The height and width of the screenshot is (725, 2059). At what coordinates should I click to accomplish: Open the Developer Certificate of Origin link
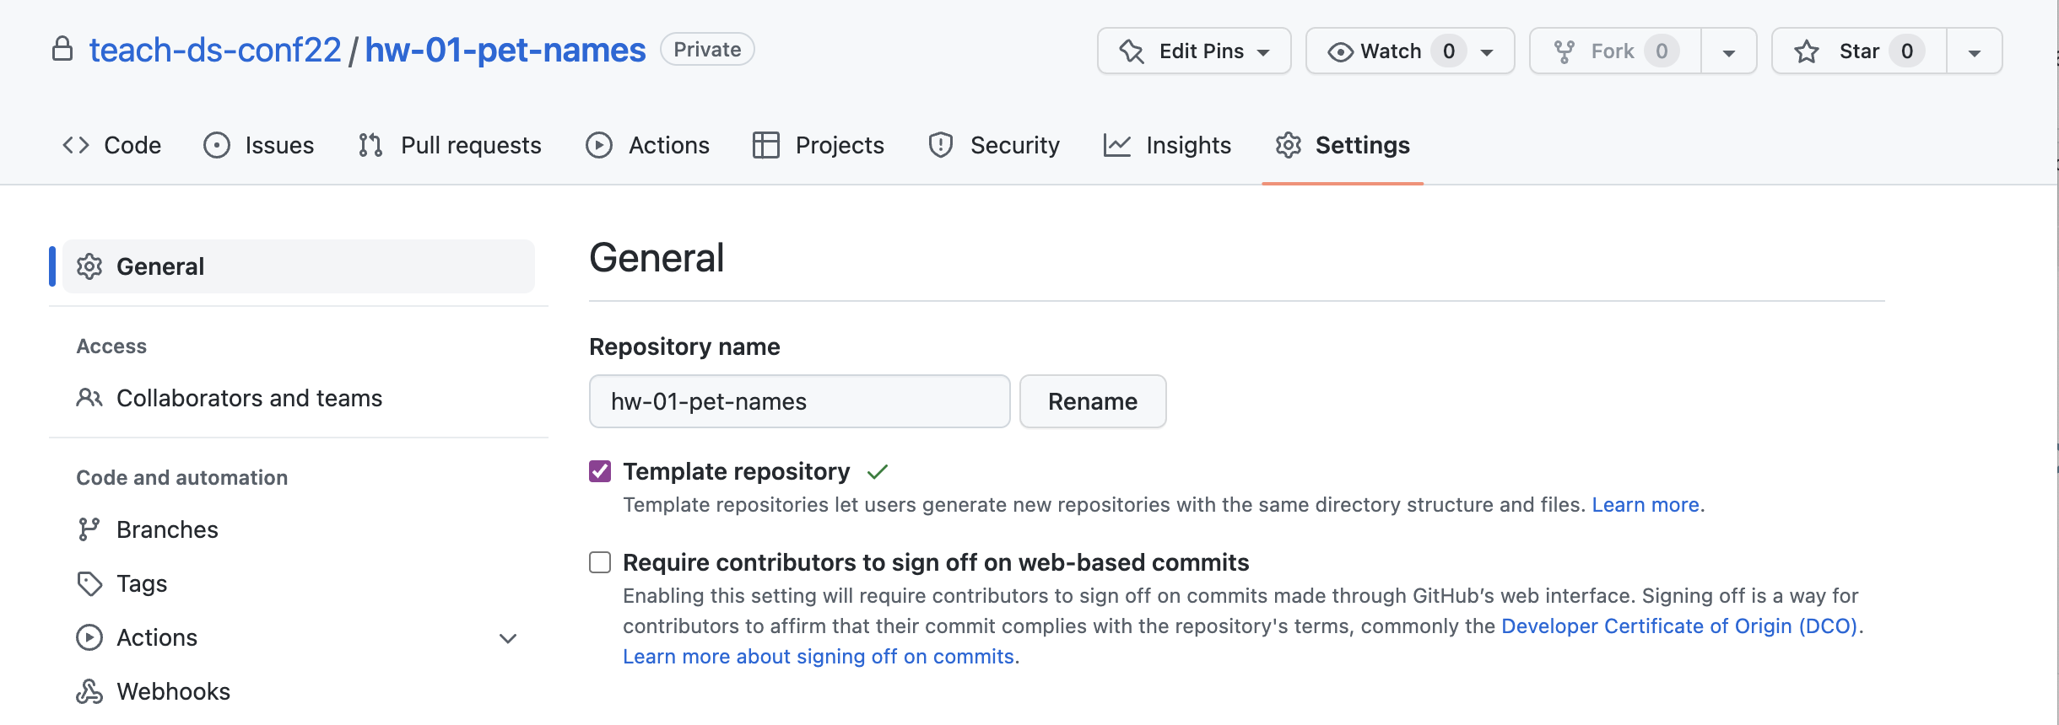click(x=1679, y=626)
